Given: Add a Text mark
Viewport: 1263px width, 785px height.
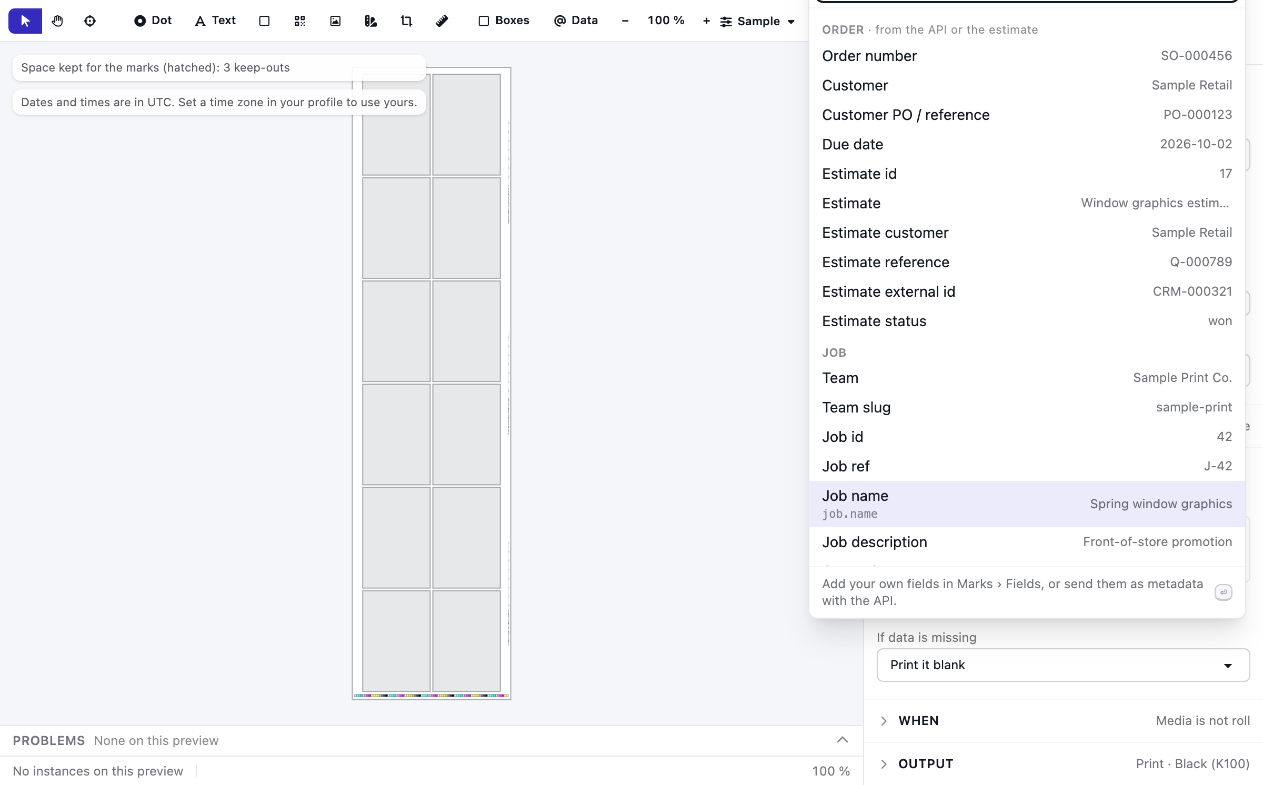Looking at the screenshot, I should (215, 21).
